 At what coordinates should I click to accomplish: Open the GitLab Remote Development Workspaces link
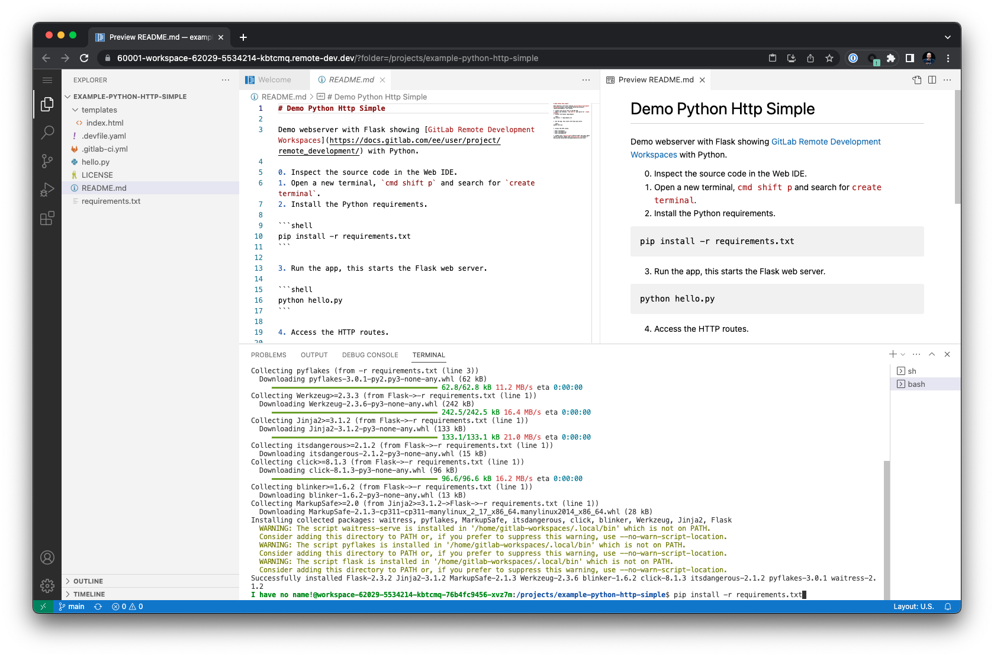(825, 142)
